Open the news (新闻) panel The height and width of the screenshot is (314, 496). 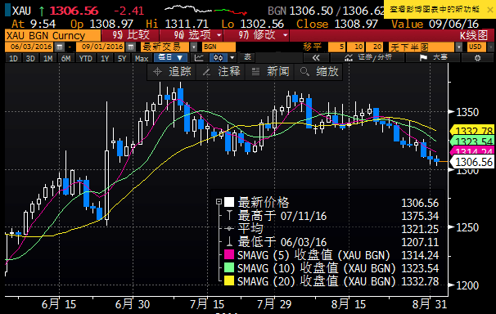tap(270, 72)
